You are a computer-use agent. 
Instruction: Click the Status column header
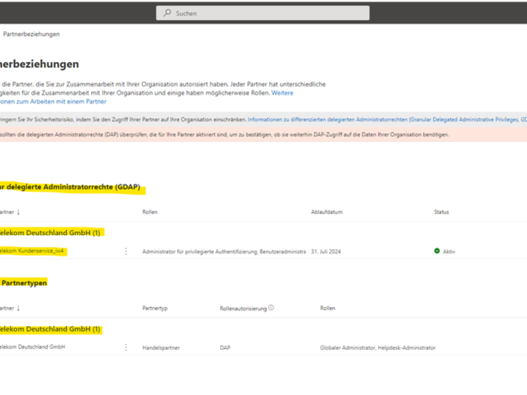pyautogui.click(x=441, y=212)
